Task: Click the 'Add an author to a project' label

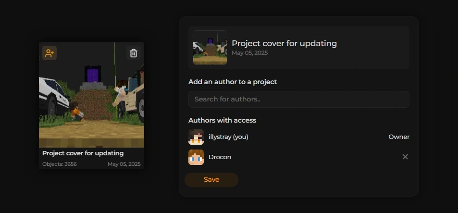Action: [x=233, y=82]
